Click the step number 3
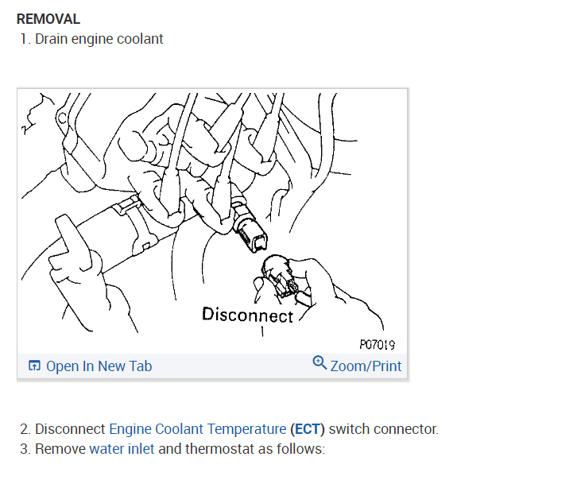The height and width of the screenshot is (480, 577). coord(25,449)
